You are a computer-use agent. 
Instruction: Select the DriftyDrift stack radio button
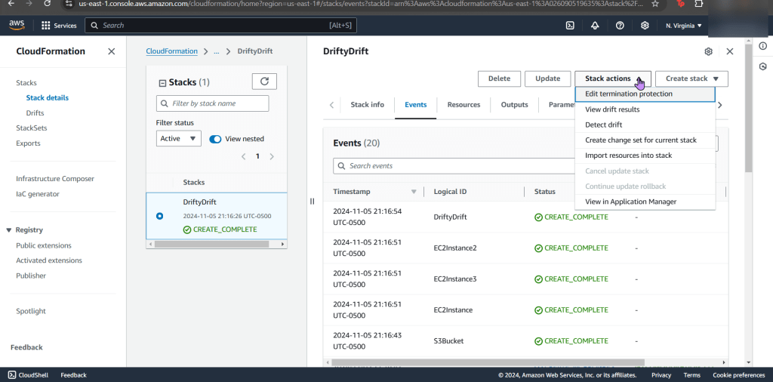(159, 216)
